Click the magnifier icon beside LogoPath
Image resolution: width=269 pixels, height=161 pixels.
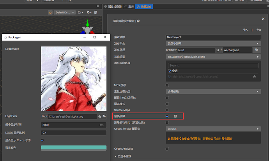99,116
